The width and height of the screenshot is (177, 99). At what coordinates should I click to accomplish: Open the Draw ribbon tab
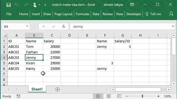tap(47, 14)
